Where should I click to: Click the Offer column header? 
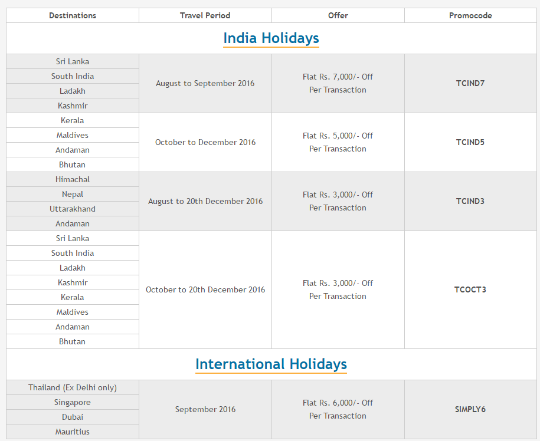(338, 15)
